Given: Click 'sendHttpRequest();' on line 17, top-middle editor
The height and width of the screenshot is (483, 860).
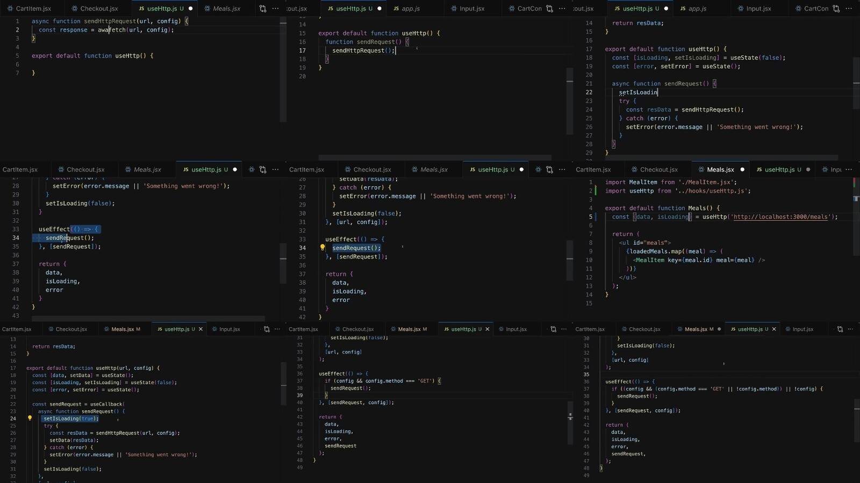Looking at the screenshot, I should (363, 51).
